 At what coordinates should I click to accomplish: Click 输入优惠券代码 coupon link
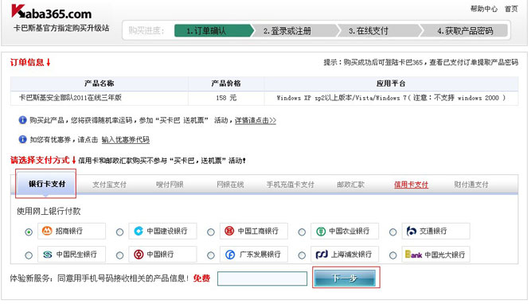coord(126,139)
